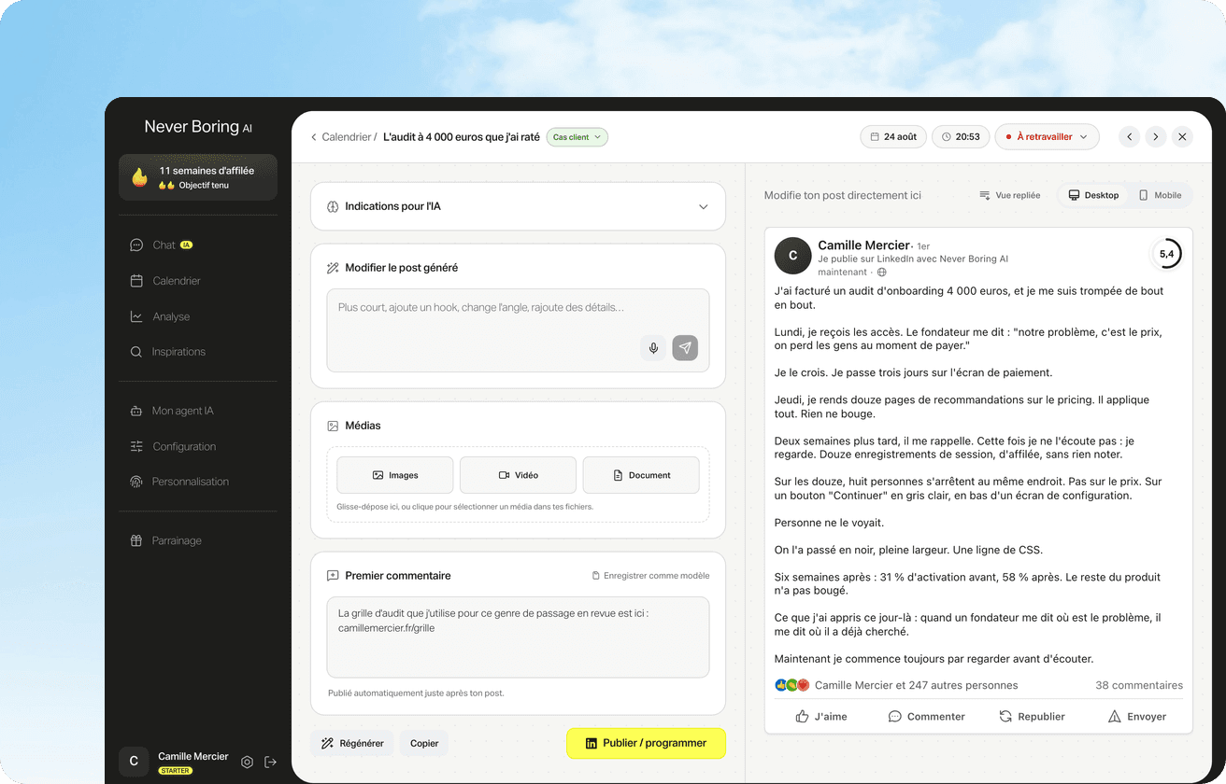This screenshot has width=1226, height=784.
Task: Start voice dictation with microphone icon
Action: pyautogui.click(x=653, y=348)
